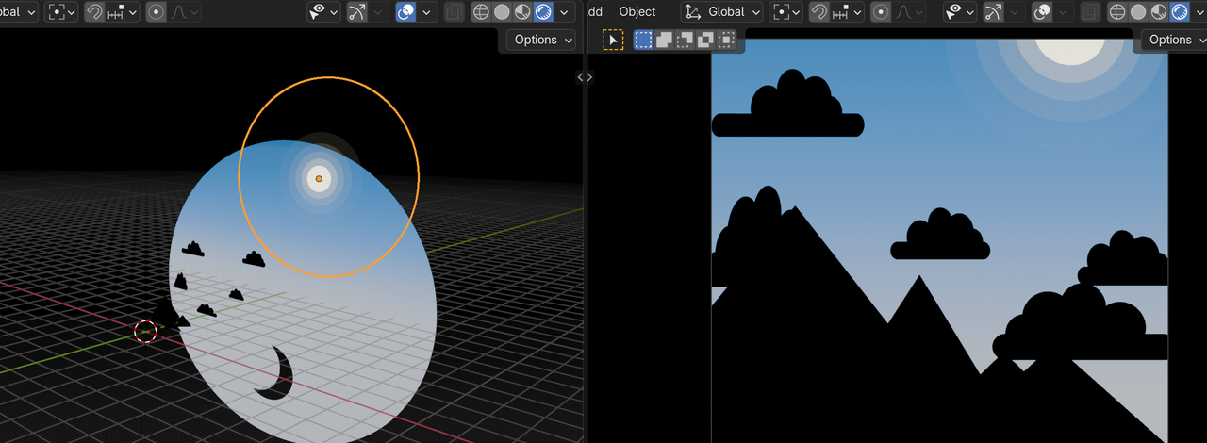The width and height of the screenshot is (1207, 443).
Task: Expand the left viewport Options dropdown
Action: point(542,40)
